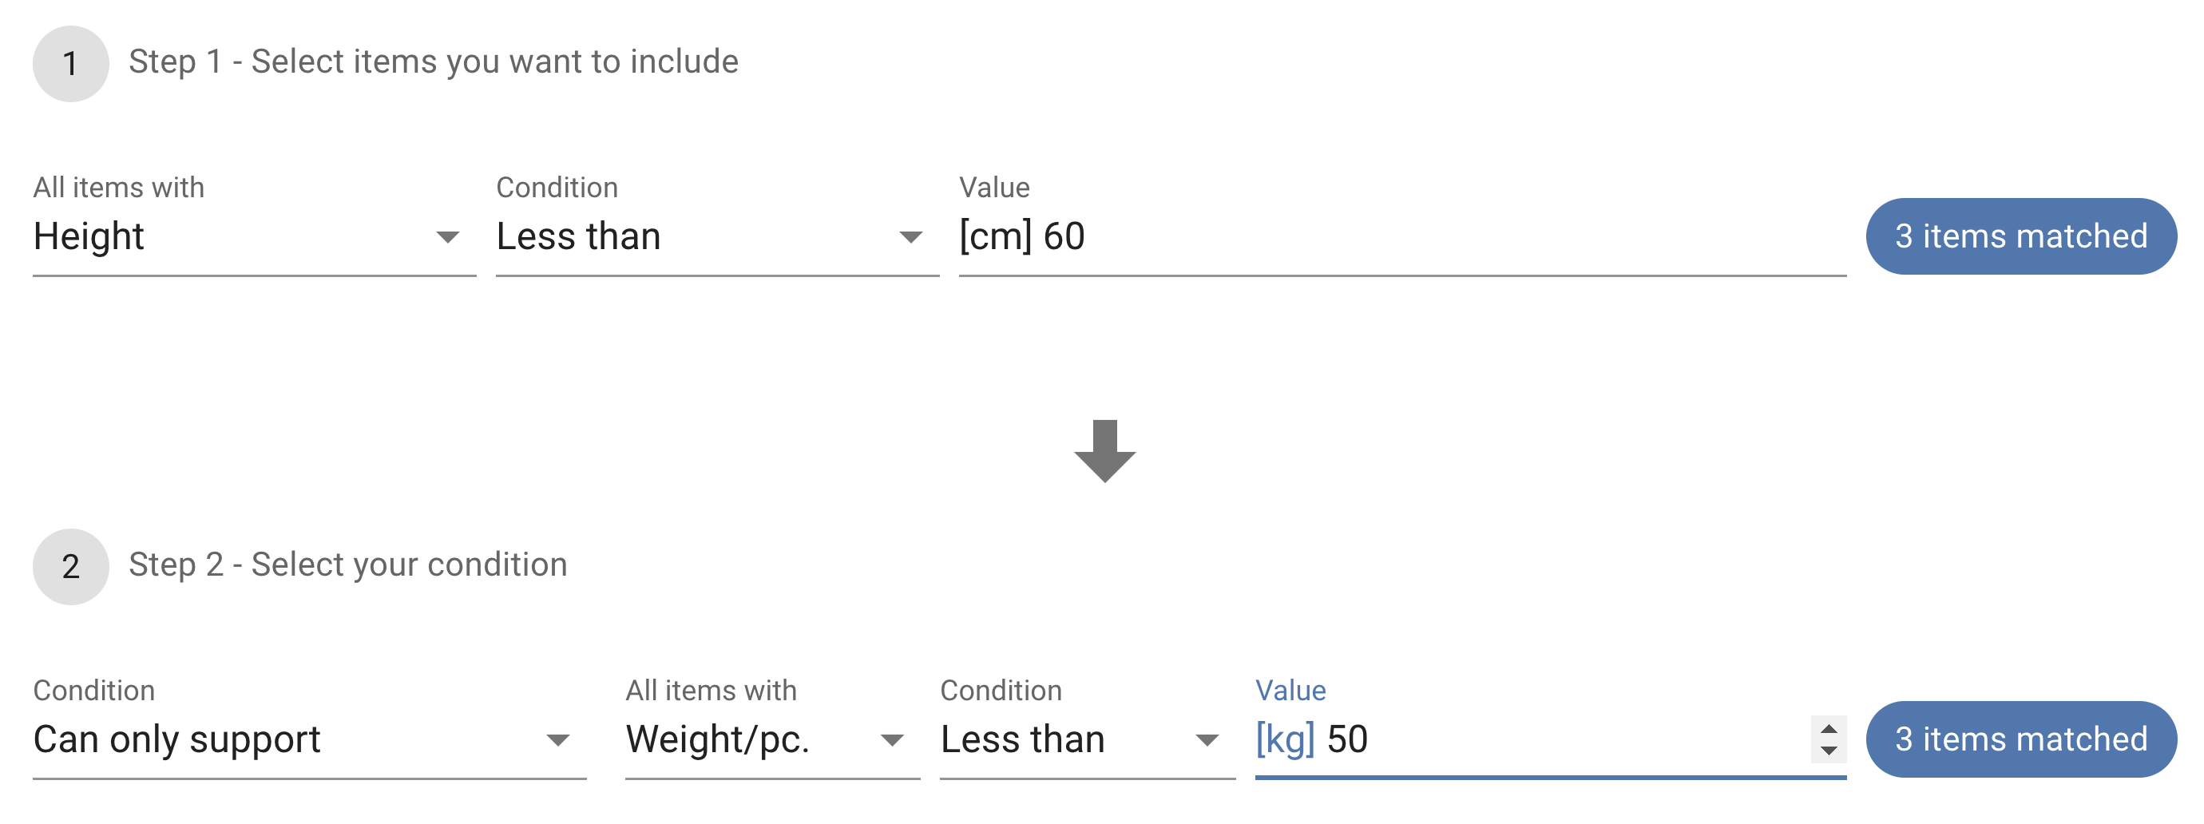
Task: Increase the kg value with the up stepper
Action: click(1829, 729)
